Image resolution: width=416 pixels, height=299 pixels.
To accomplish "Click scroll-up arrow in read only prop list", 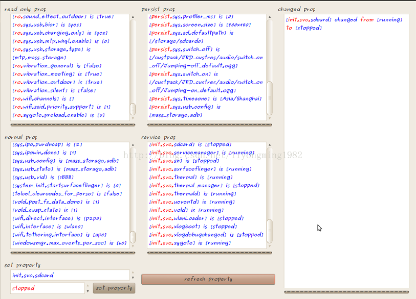I will coord(133,17).
